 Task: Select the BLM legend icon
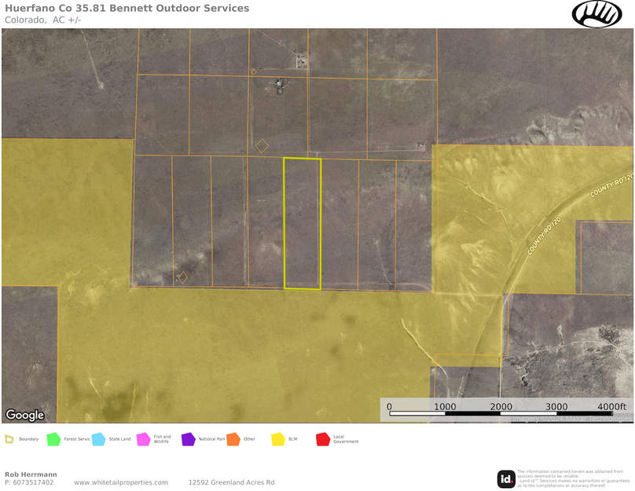click(x=277, y=439)
